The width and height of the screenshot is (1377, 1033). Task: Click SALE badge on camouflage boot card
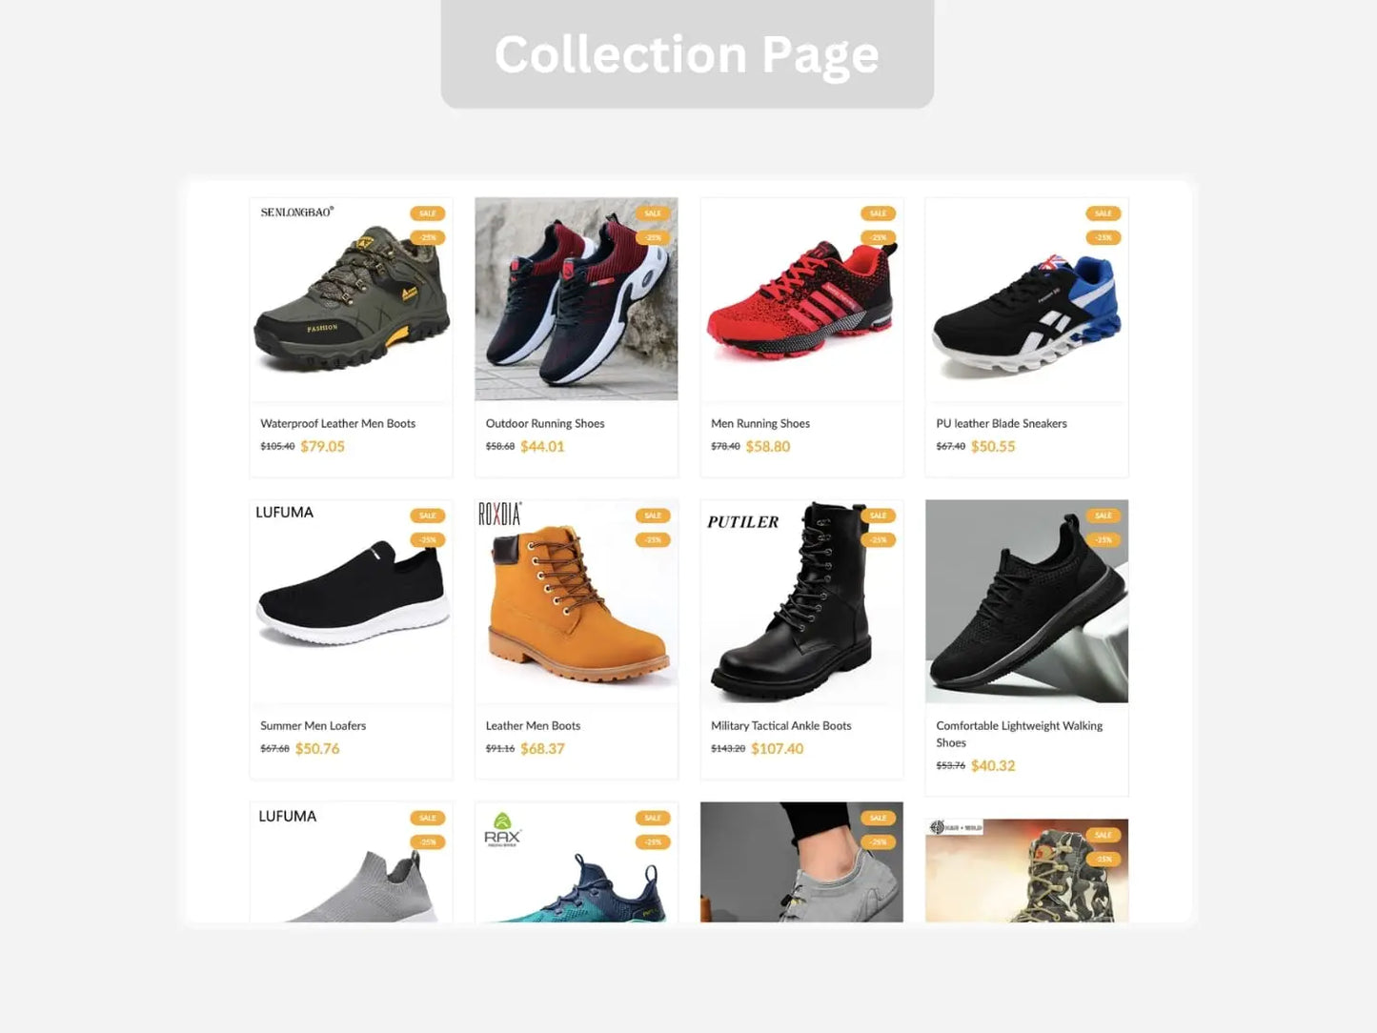(x=1104, y=835)
